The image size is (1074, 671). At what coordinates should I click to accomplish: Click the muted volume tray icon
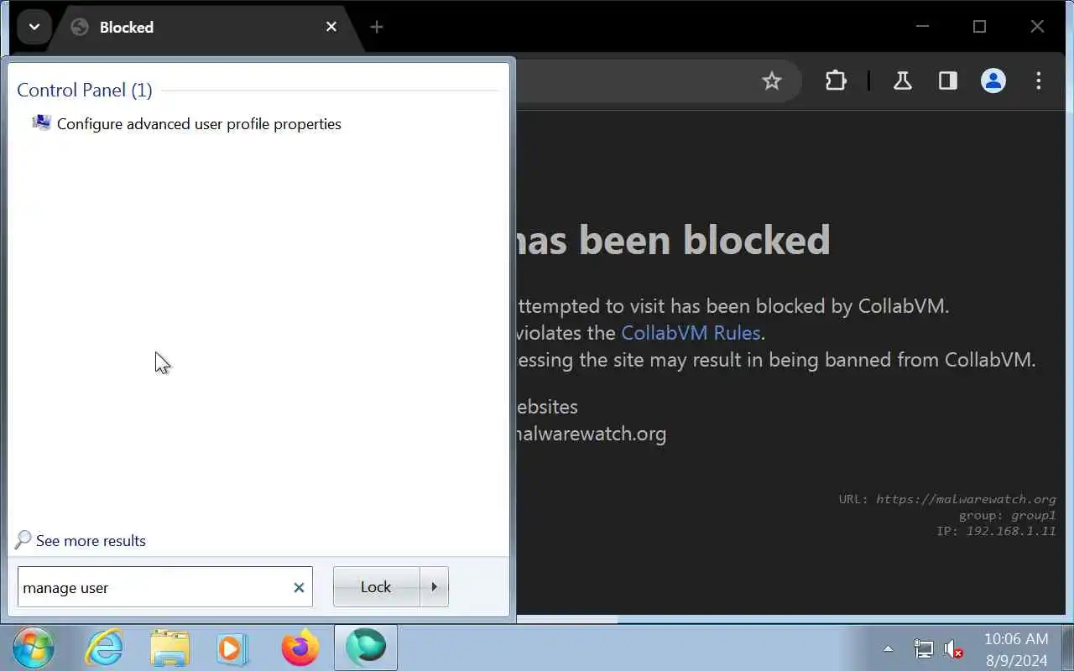953,648
